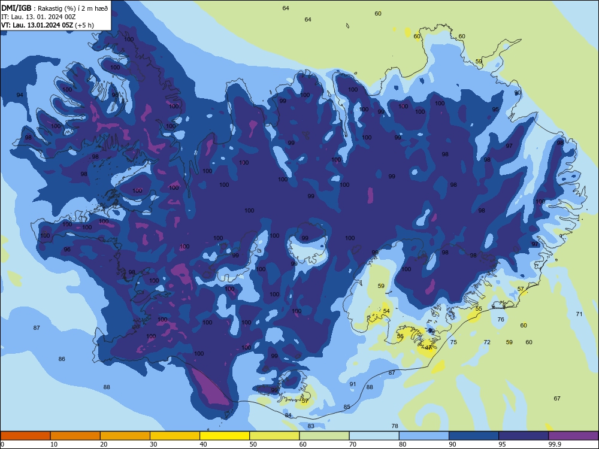The width and height of the screenshot is (599, 449).
Task: Click the dark navy 95–99.9 legend swatch
Action: click(524, 436)
